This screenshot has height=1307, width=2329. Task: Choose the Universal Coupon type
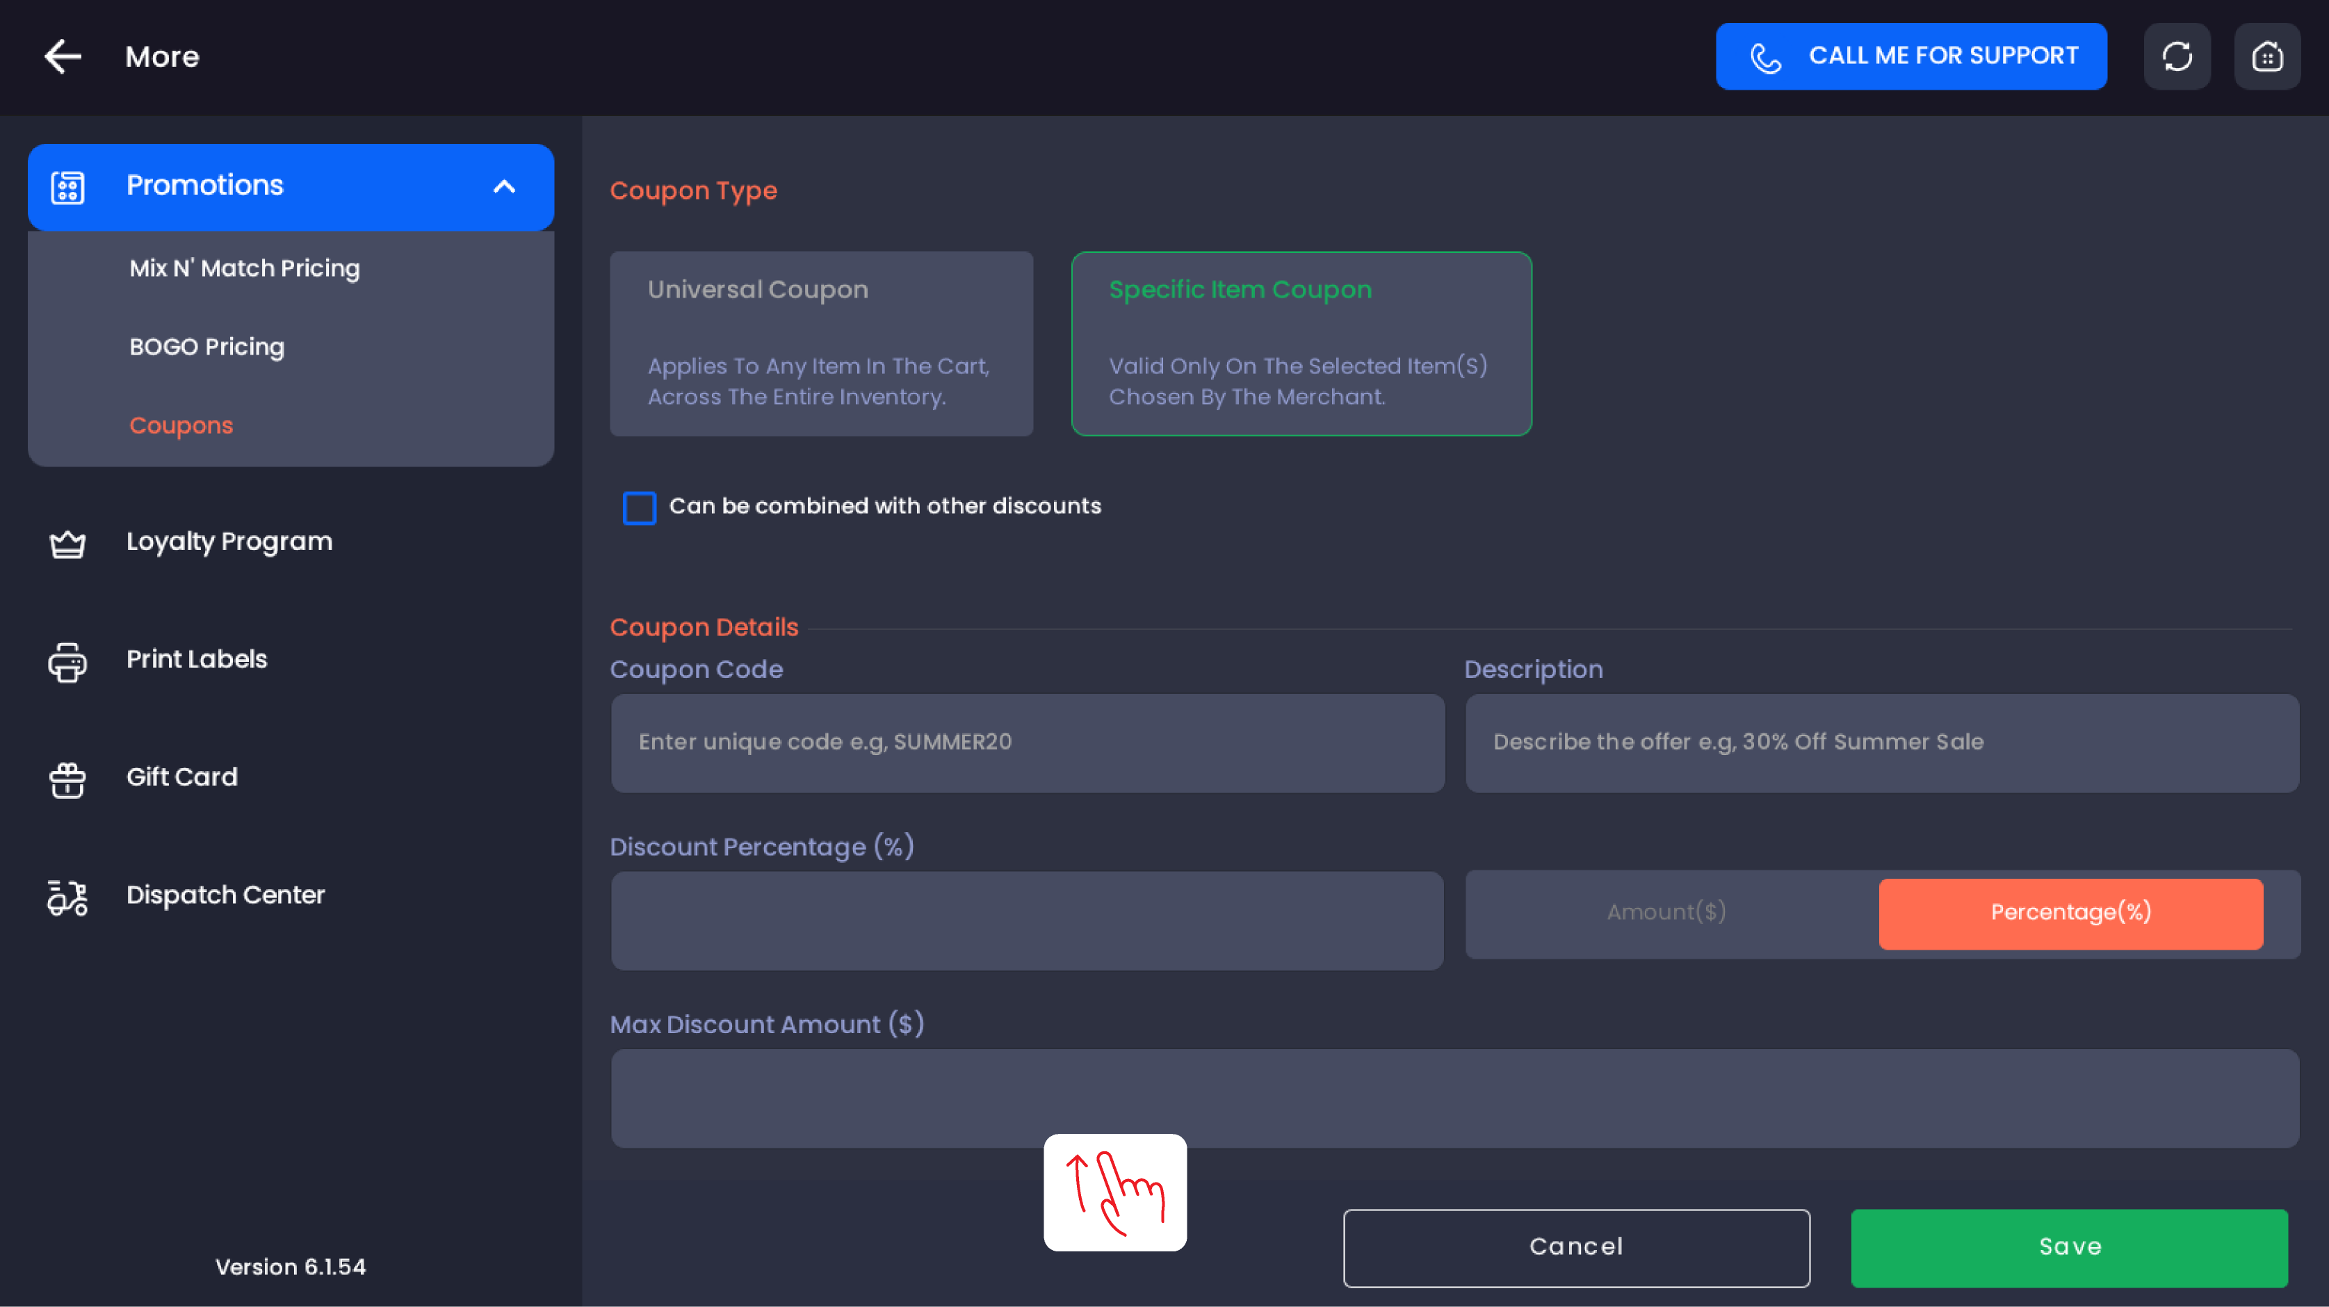[821, 343]
